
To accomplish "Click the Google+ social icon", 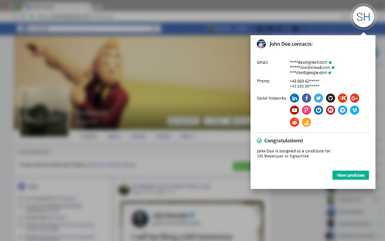I will (355, 98).
